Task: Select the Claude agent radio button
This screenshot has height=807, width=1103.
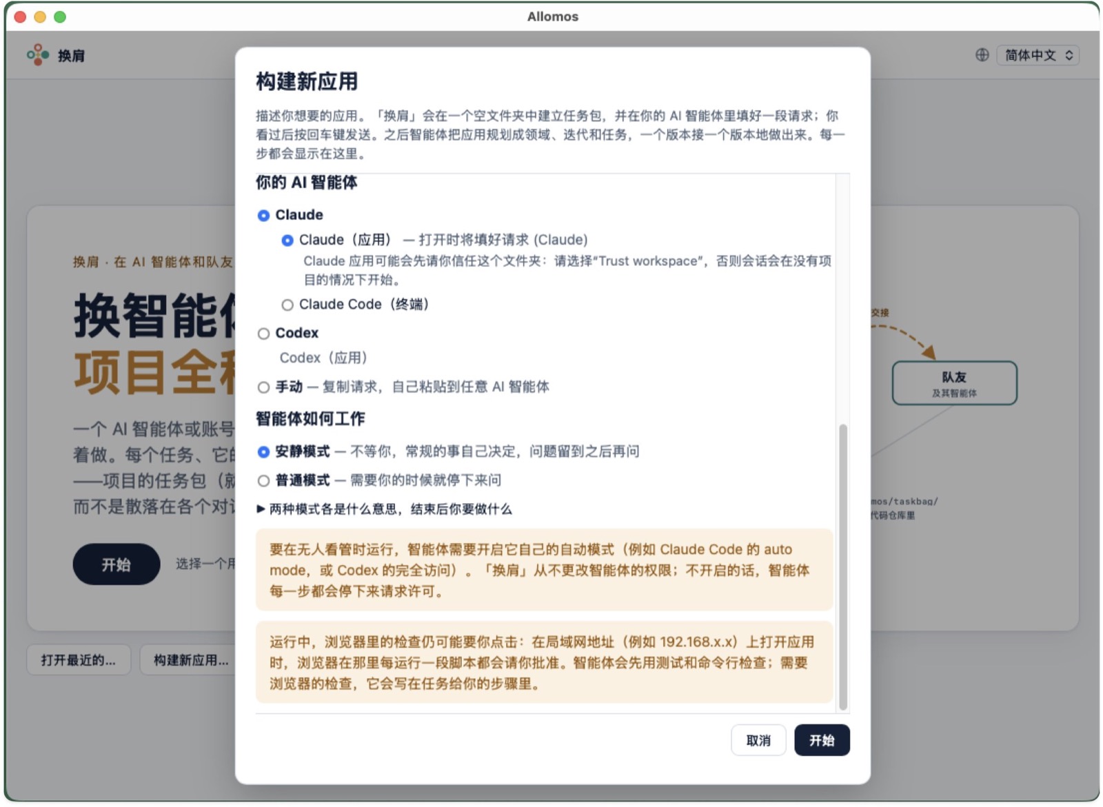Action: click(263, 216)
